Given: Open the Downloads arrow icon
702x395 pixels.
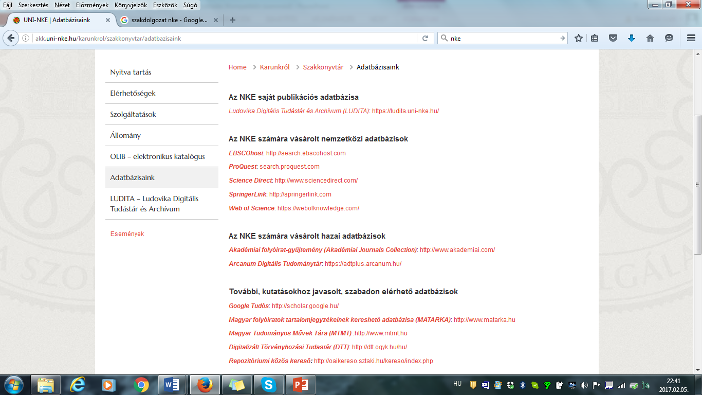Looking at the screenshot, I should pos(632,38).
